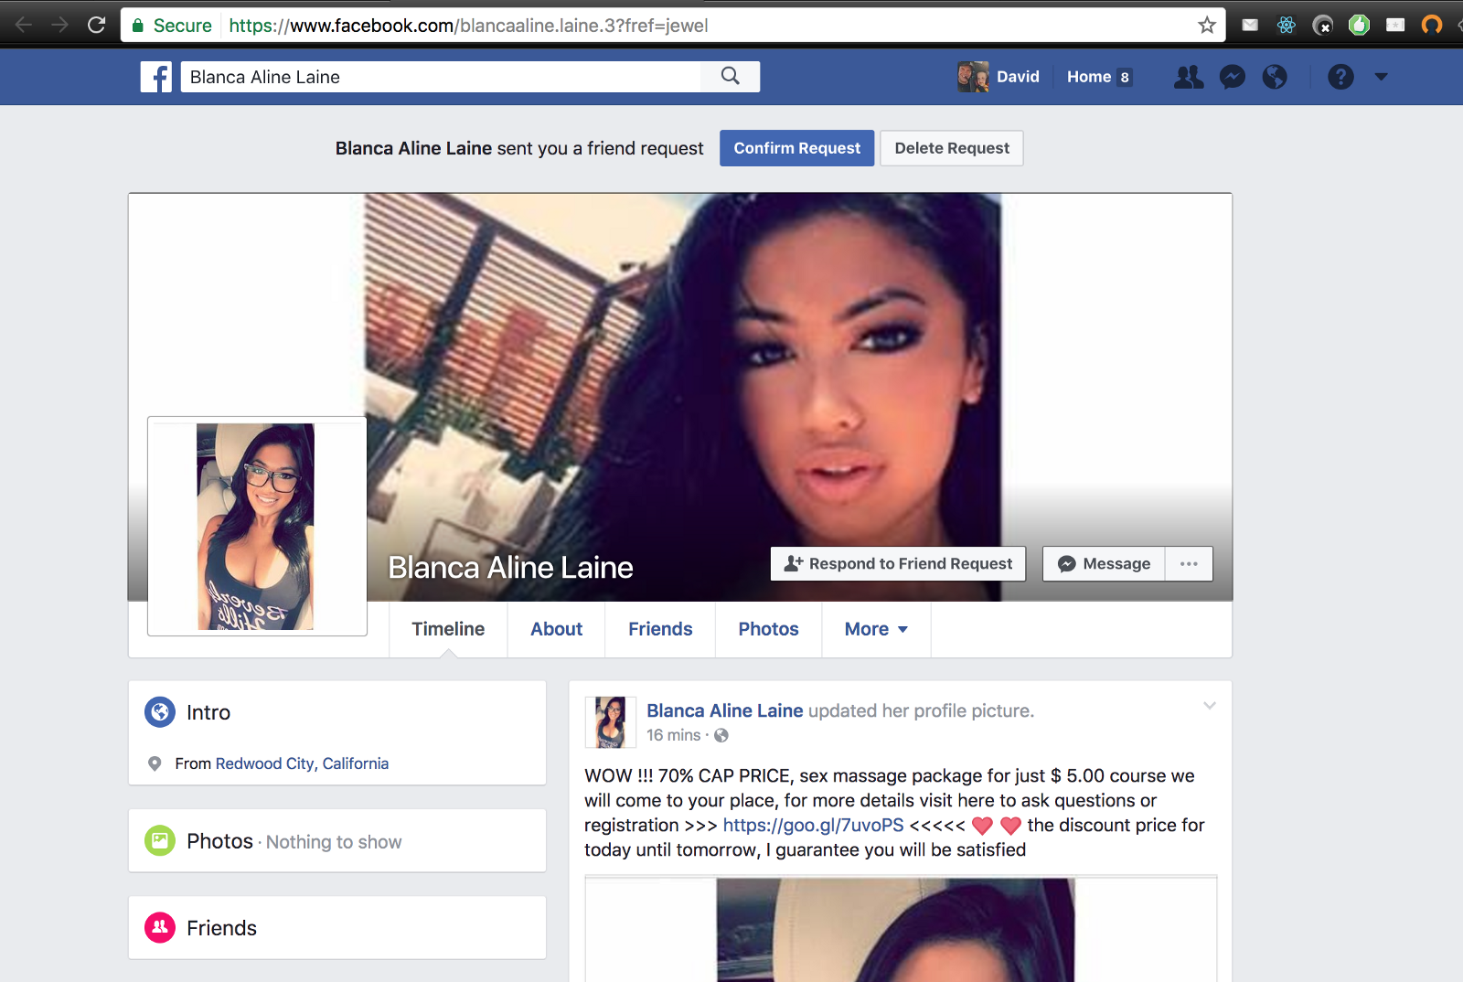Expand the More tab dropdown
1463x982 pixels.
876,629
